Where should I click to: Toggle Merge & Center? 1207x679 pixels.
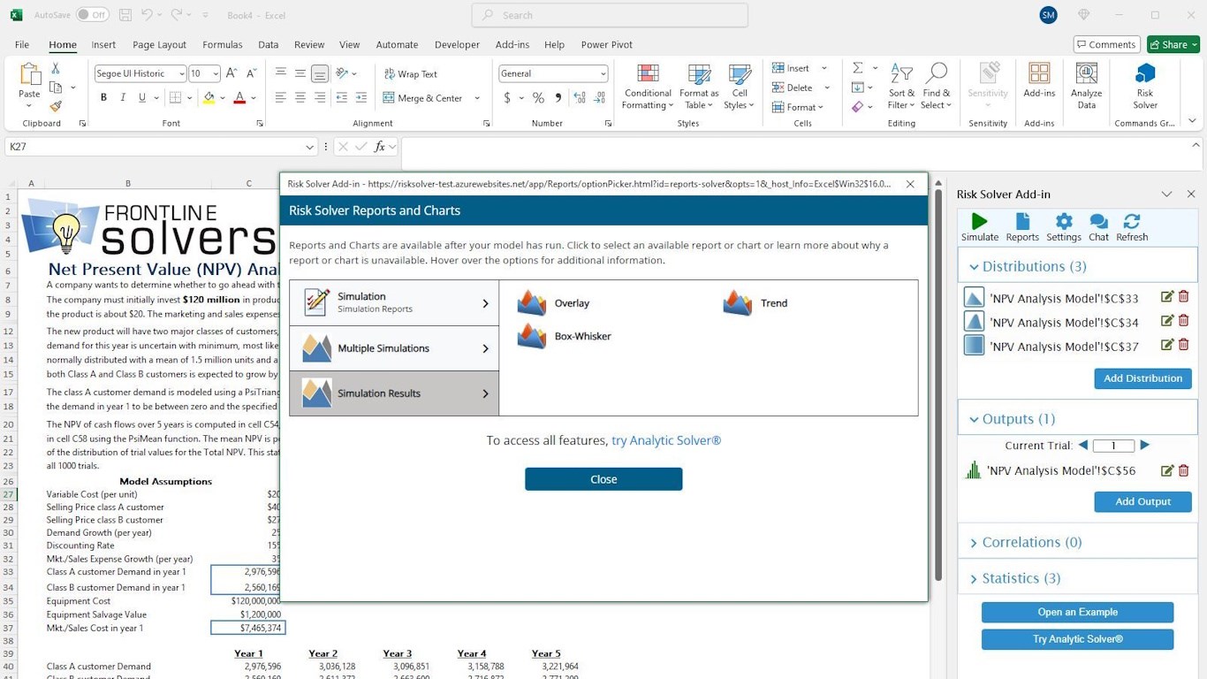tap(423, 98)
